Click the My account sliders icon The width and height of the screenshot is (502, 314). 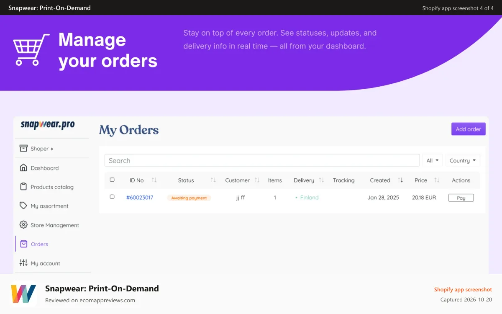pos(23,263)
